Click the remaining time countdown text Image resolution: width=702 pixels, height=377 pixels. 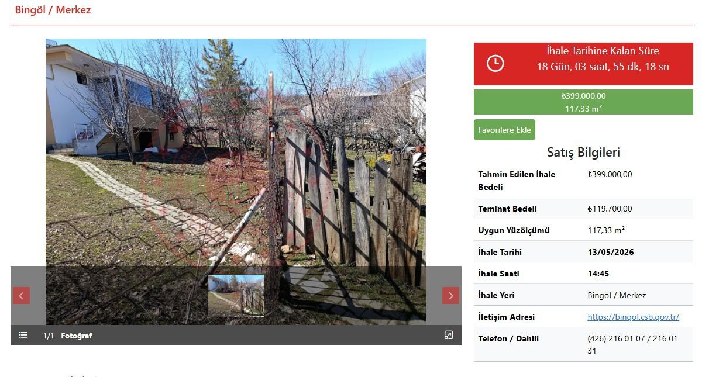[603, 58]
